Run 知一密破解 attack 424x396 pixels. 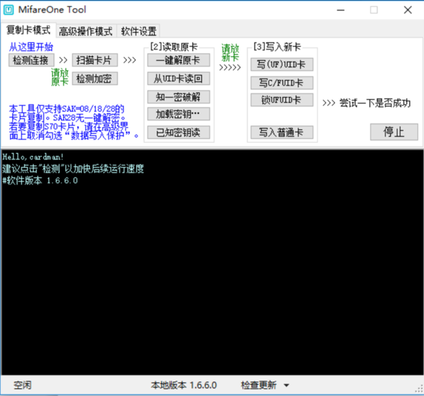tap(178, 97)
